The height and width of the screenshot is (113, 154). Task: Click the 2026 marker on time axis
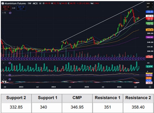[119, 87]
